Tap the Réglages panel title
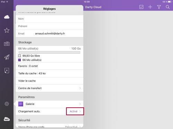 tap(49, 9)
